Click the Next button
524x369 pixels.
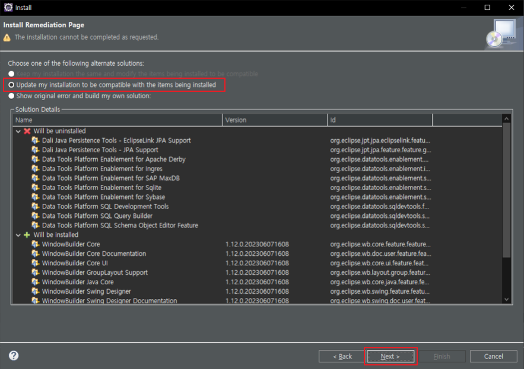pyautogui.click(x=390, y=357)
